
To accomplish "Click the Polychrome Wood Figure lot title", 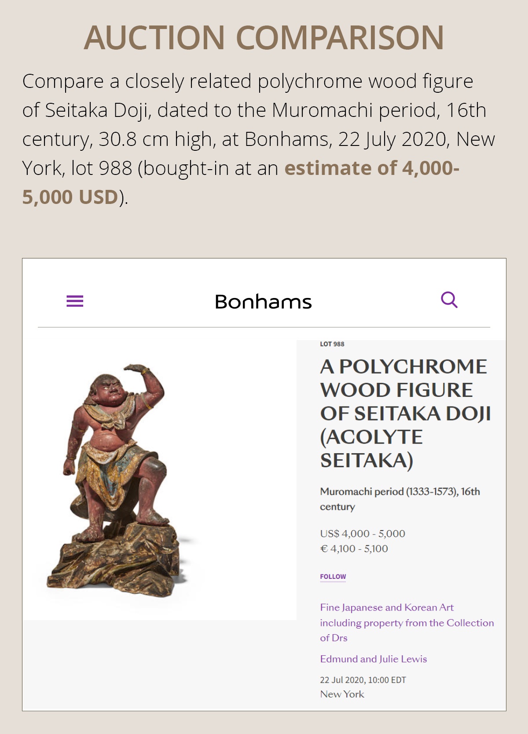I will click(x=405, y=413).
